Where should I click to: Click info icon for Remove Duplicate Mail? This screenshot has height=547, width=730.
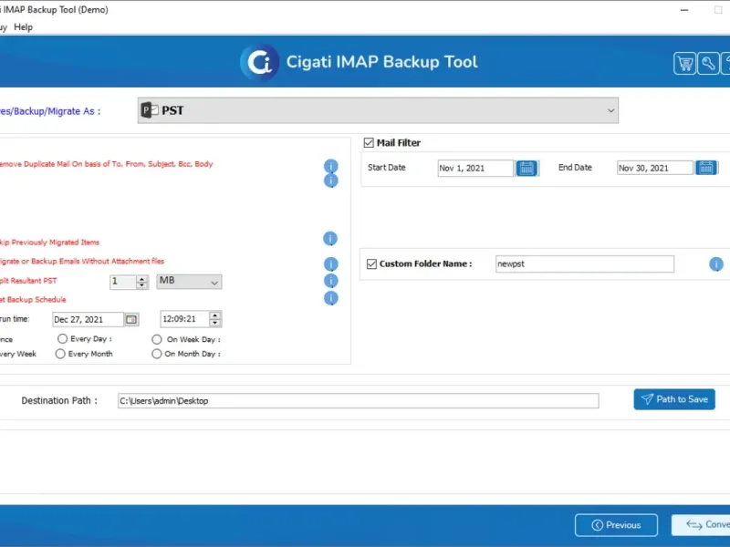point(330,166)
